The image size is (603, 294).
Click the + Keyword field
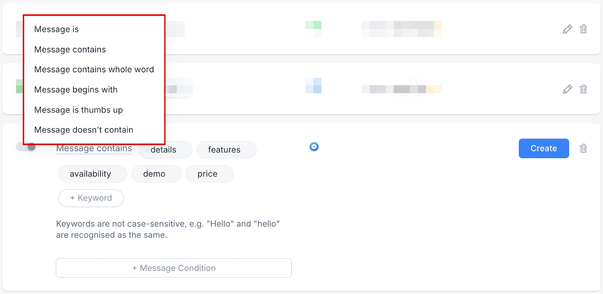(91, 198)
